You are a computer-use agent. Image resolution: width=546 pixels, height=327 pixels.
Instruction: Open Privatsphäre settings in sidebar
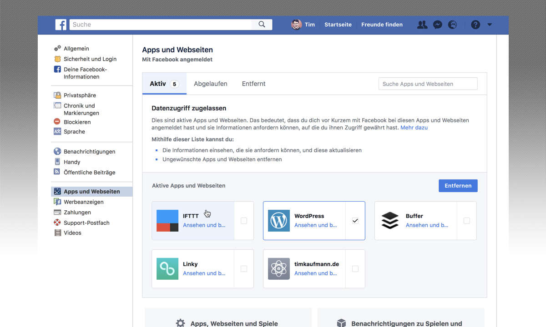coord(80,95)
